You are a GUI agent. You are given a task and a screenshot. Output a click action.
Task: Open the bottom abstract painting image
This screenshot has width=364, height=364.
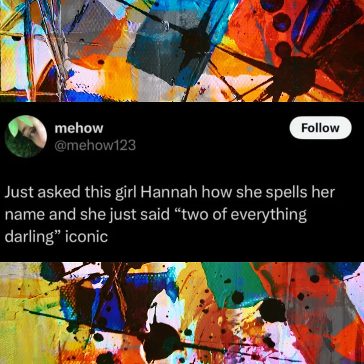tap(182, 313)
